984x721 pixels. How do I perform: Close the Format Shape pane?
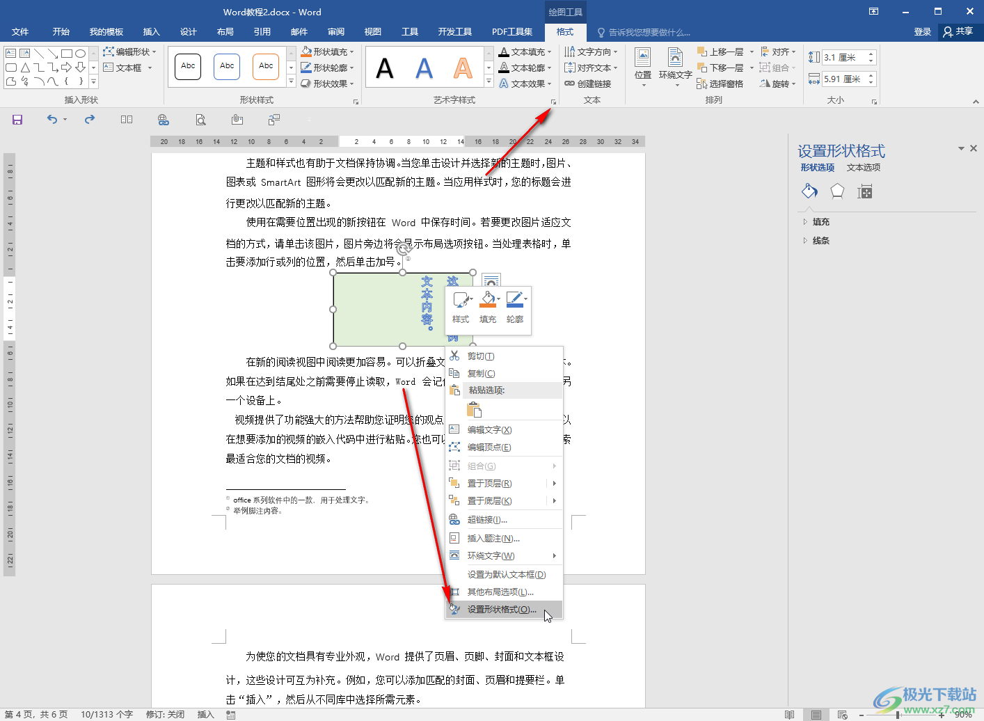pos(974,148)
